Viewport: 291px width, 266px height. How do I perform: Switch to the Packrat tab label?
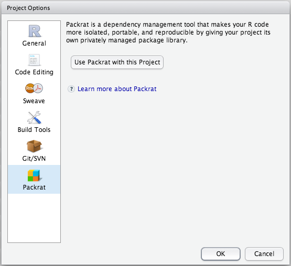[34, 187]
